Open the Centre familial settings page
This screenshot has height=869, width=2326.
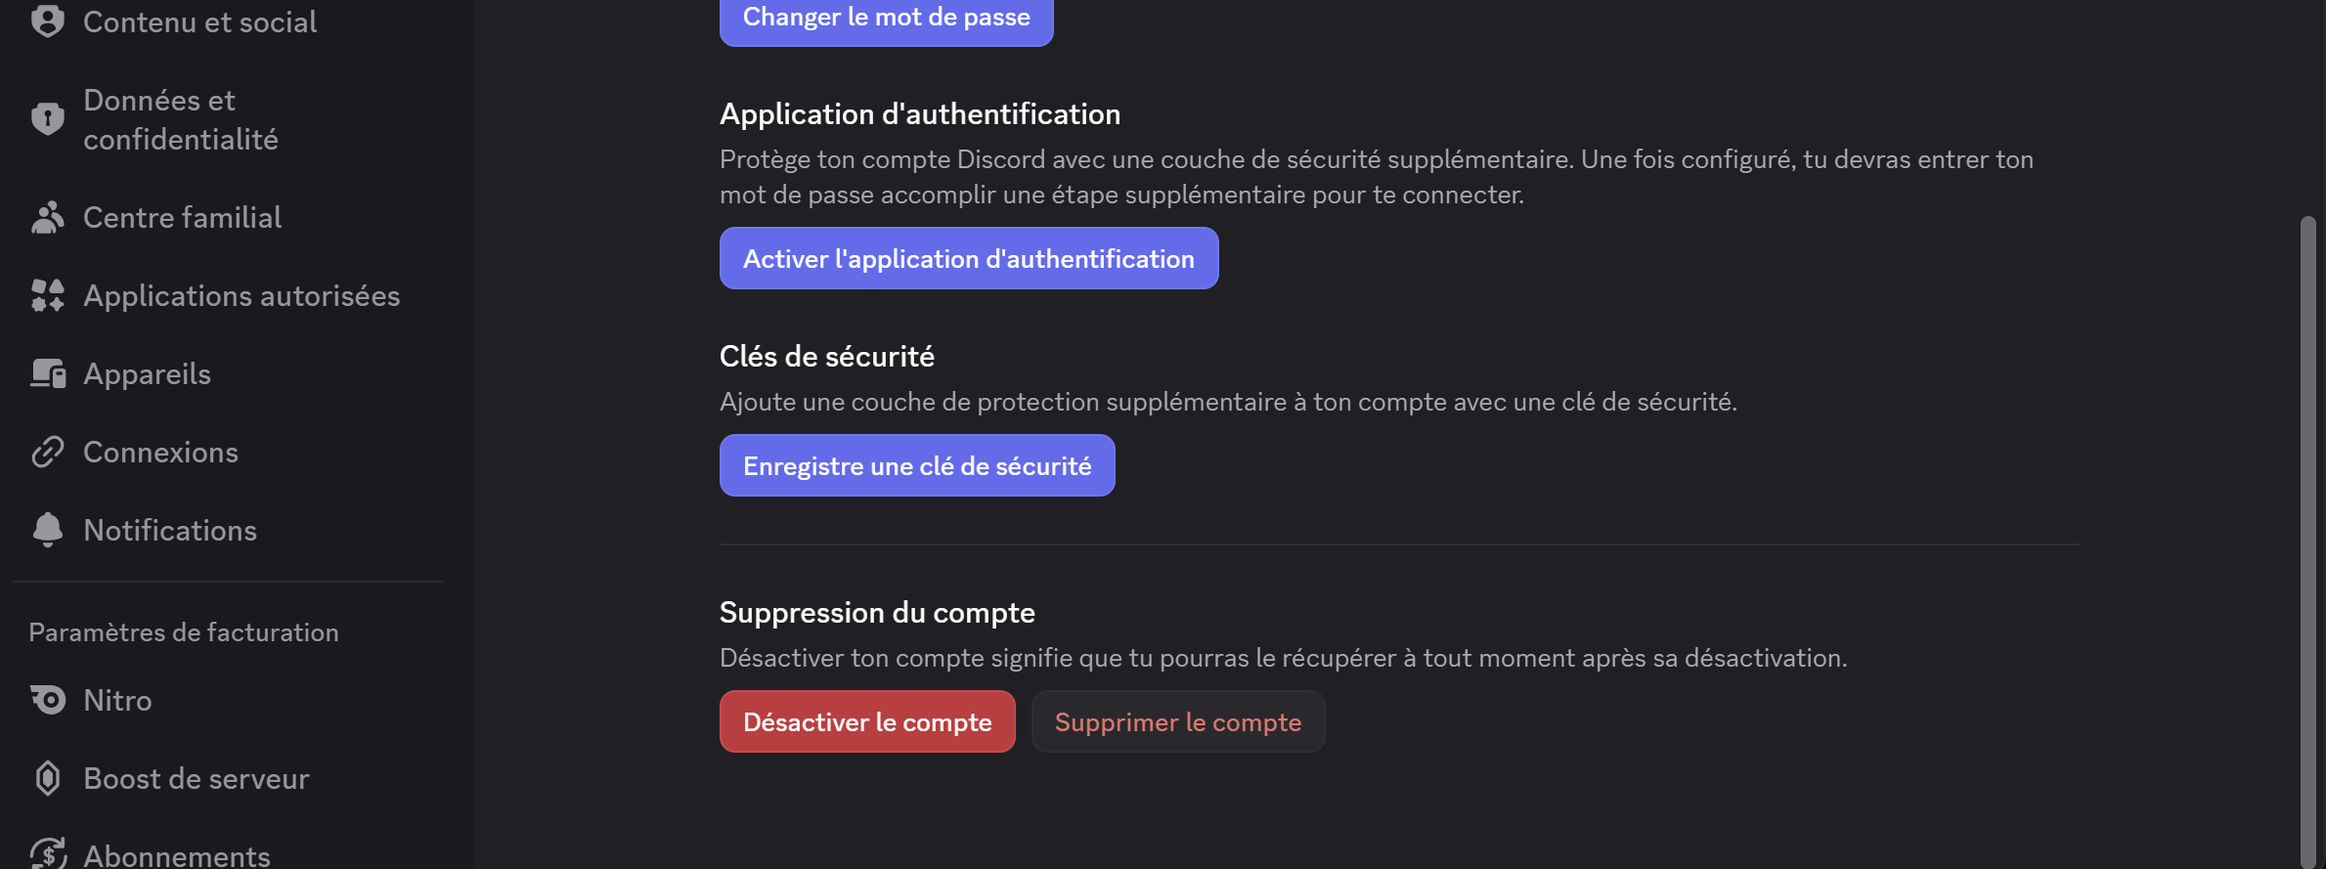pyautogui.click(x=183, y=217)
